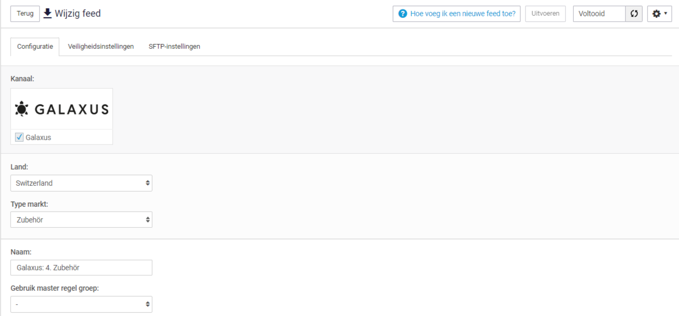Open the 'Hoe voeg ik een nieuwe feed toe?' help link
This screenshot has width=679, height=316.
click(457, 14)
